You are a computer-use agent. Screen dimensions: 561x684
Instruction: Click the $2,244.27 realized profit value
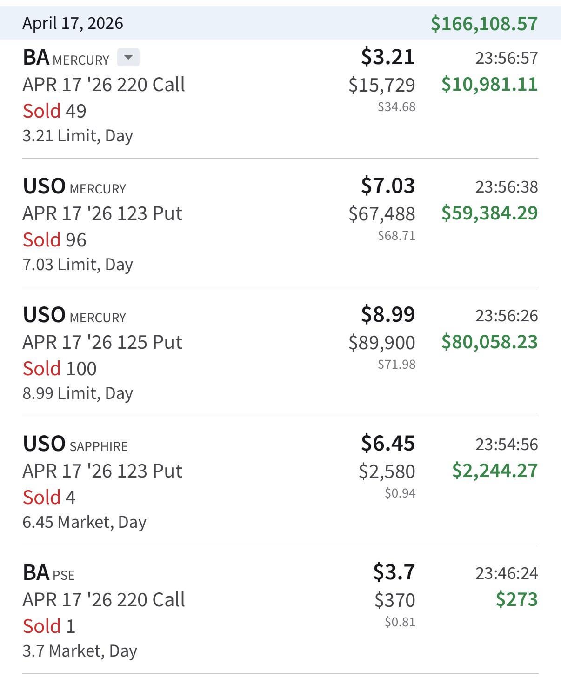(495, 471)
